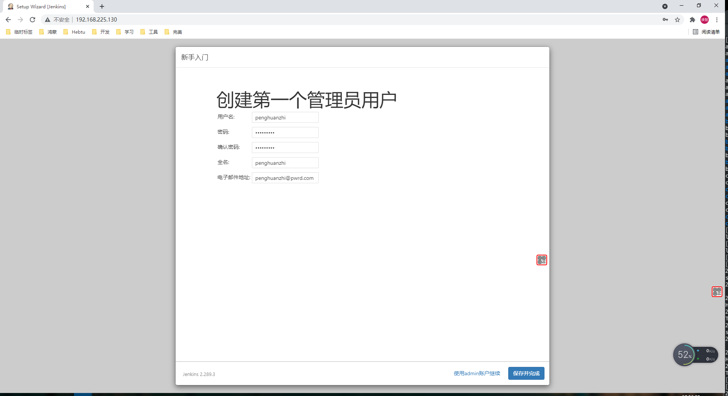Bookmark this page with the star
This screenshot has height=396, width=728.
(677, 20)
